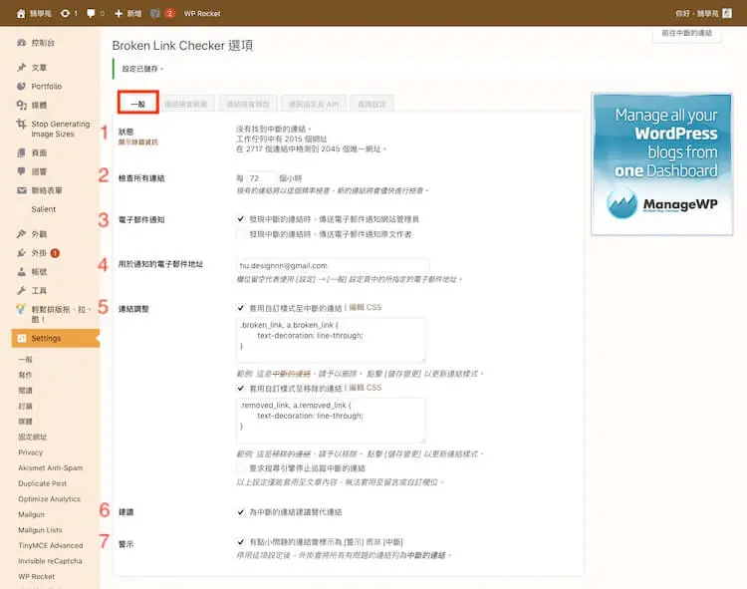Toggle suggest alternatives for broken links checkbox
The image size is (747, 589).
click(x=241, y=512)
